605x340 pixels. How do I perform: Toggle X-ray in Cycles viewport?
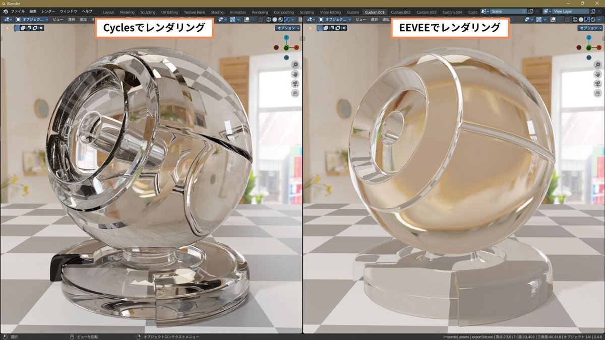point(261,20)
